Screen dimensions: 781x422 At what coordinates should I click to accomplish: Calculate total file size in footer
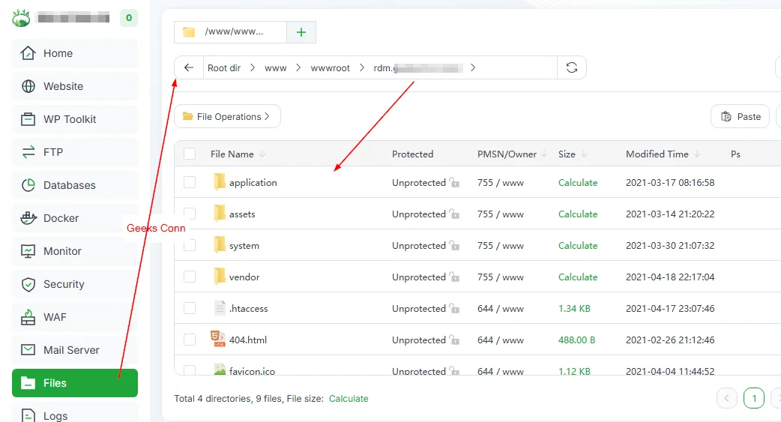[x=349, y=399]
